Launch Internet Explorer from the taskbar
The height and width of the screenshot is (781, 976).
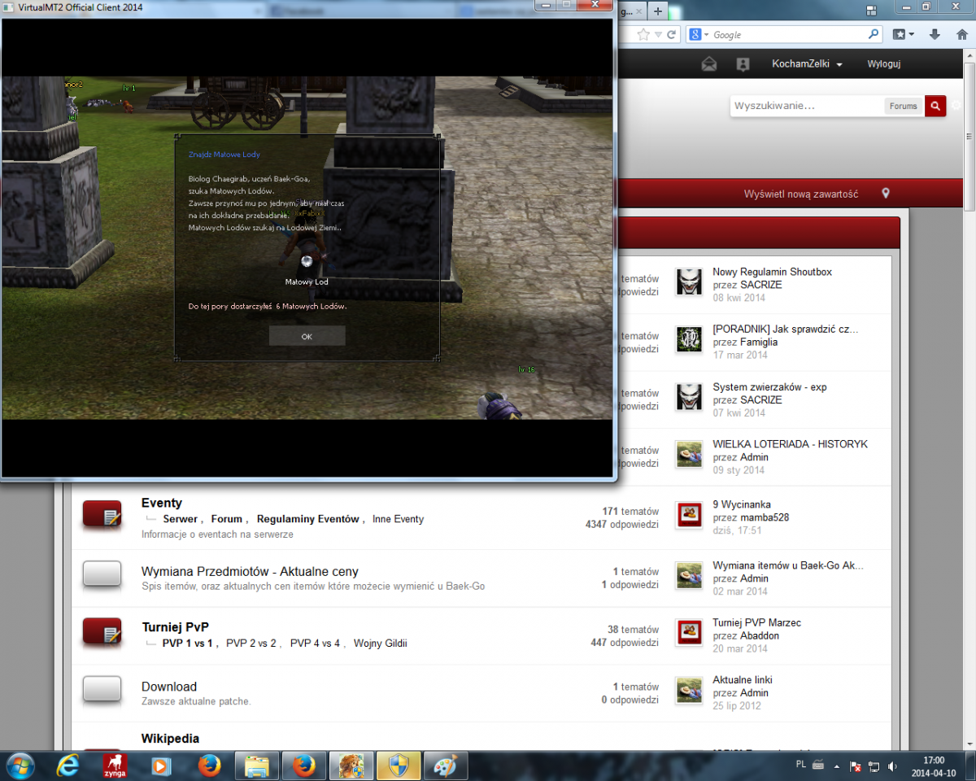coord(67,766)
